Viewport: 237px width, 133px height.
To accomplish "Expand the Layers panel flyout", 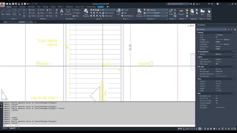I will point(99,19).
